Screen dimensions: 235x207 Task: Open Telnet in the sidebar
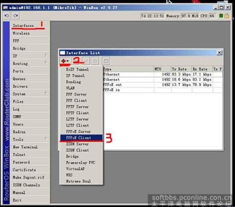pyautogui.click(x=19, y=154)
